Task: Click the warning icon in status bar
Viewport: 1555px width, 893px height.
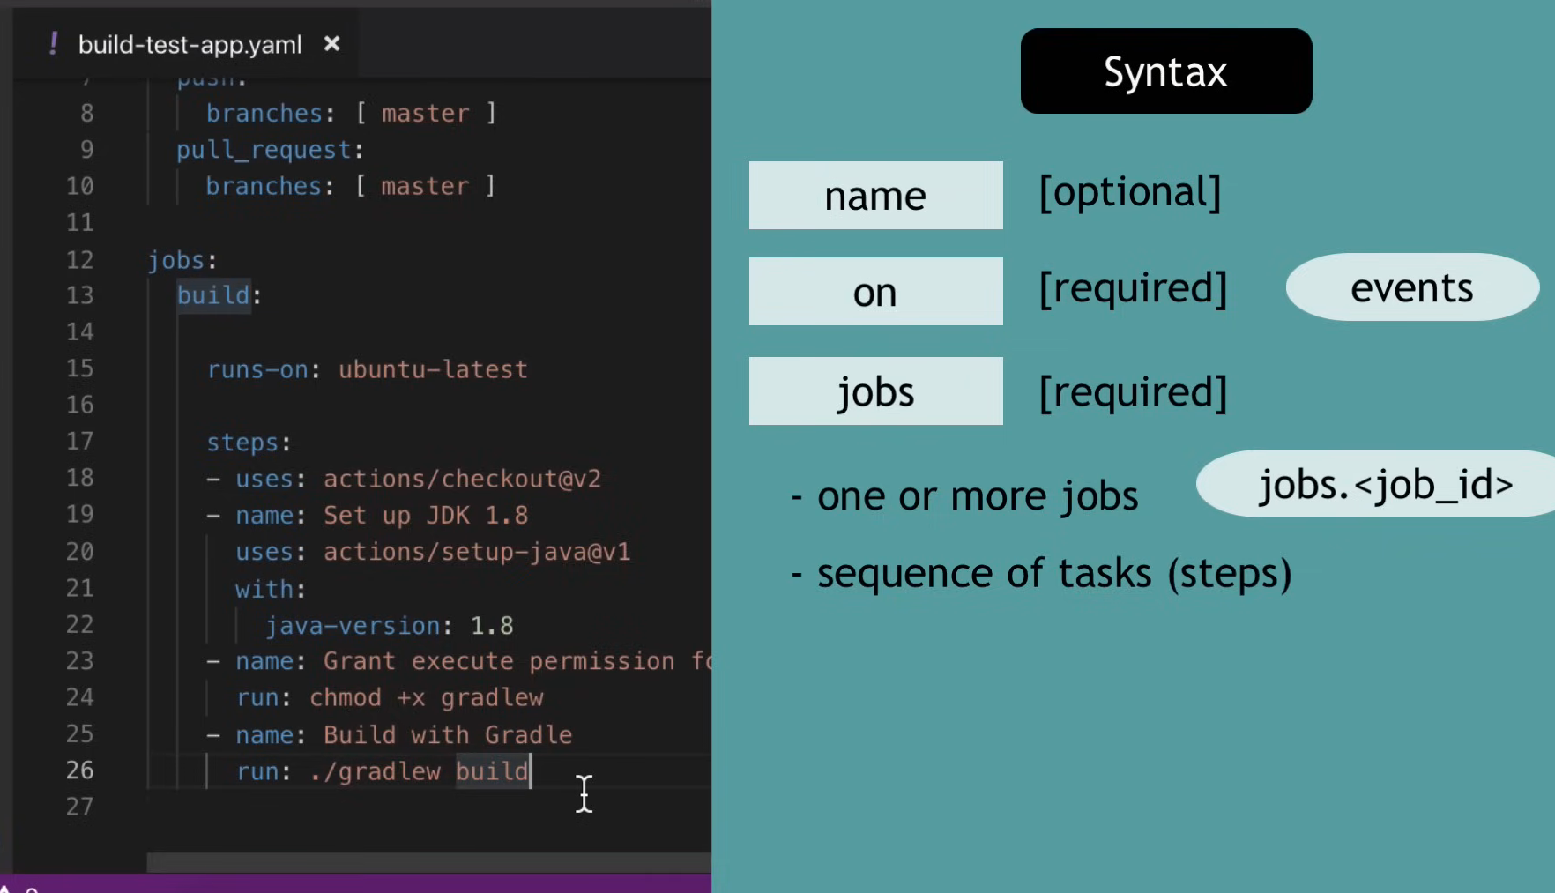Action: coord(5,889)
